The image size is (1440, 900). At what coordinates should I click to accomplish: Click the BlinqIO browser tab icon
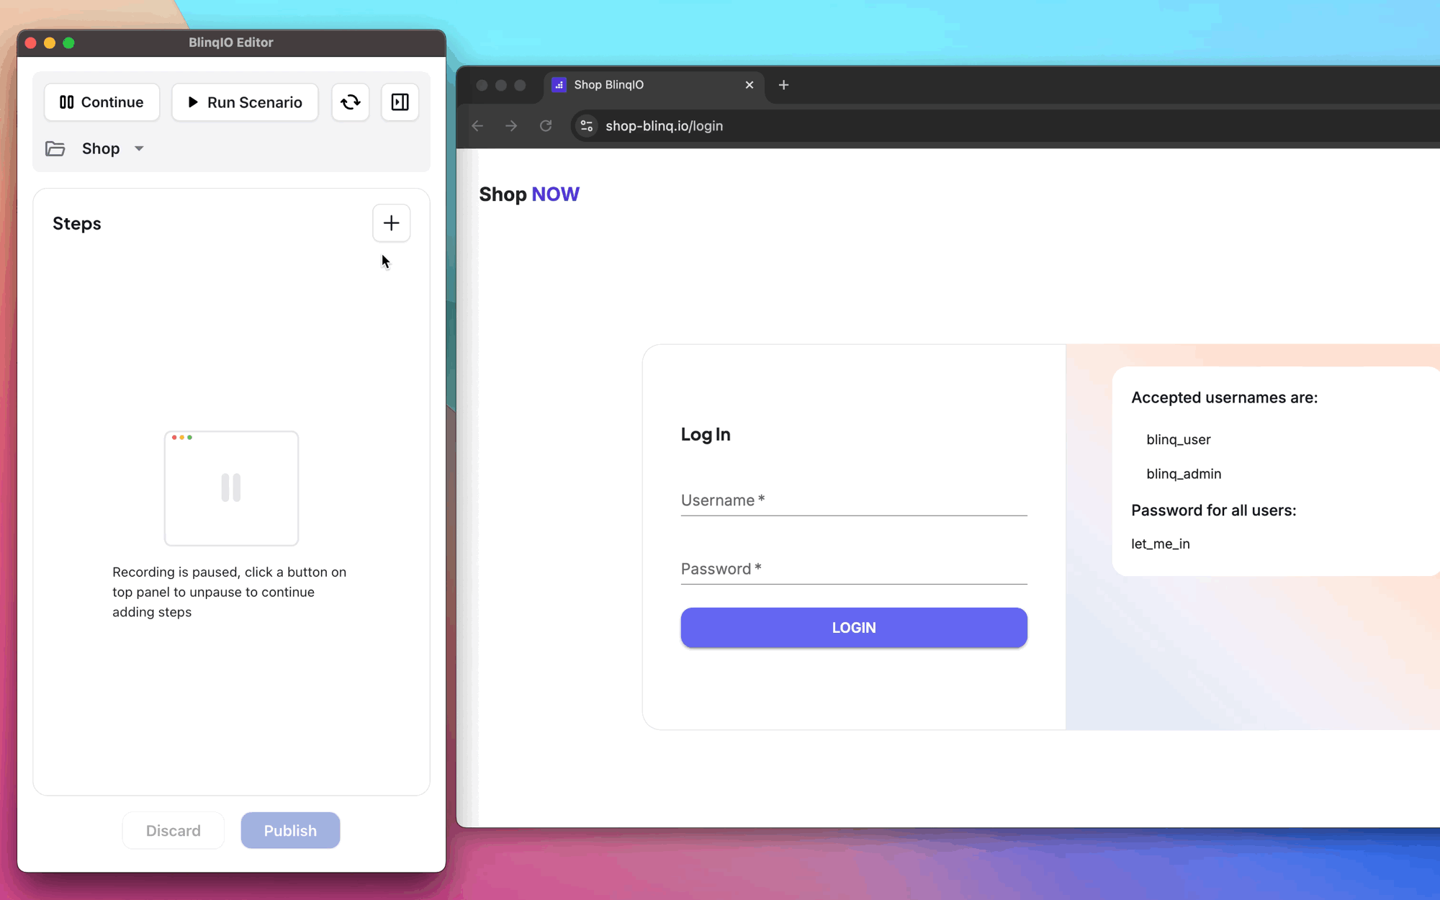tap(560, 84)
